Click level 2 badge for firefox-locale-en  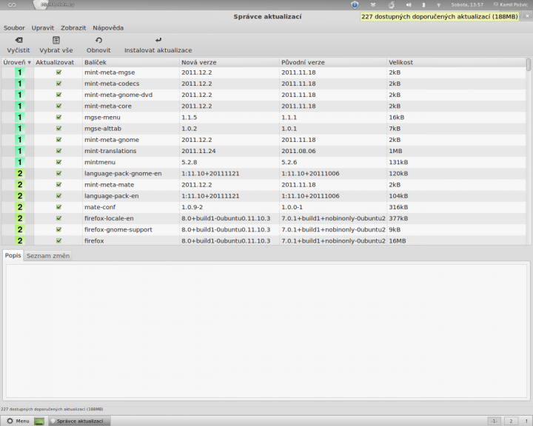pyautogui.click(x=20, y=218)
